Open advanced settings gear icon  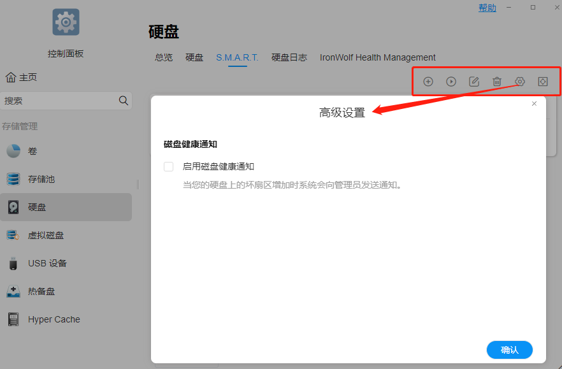520,82
